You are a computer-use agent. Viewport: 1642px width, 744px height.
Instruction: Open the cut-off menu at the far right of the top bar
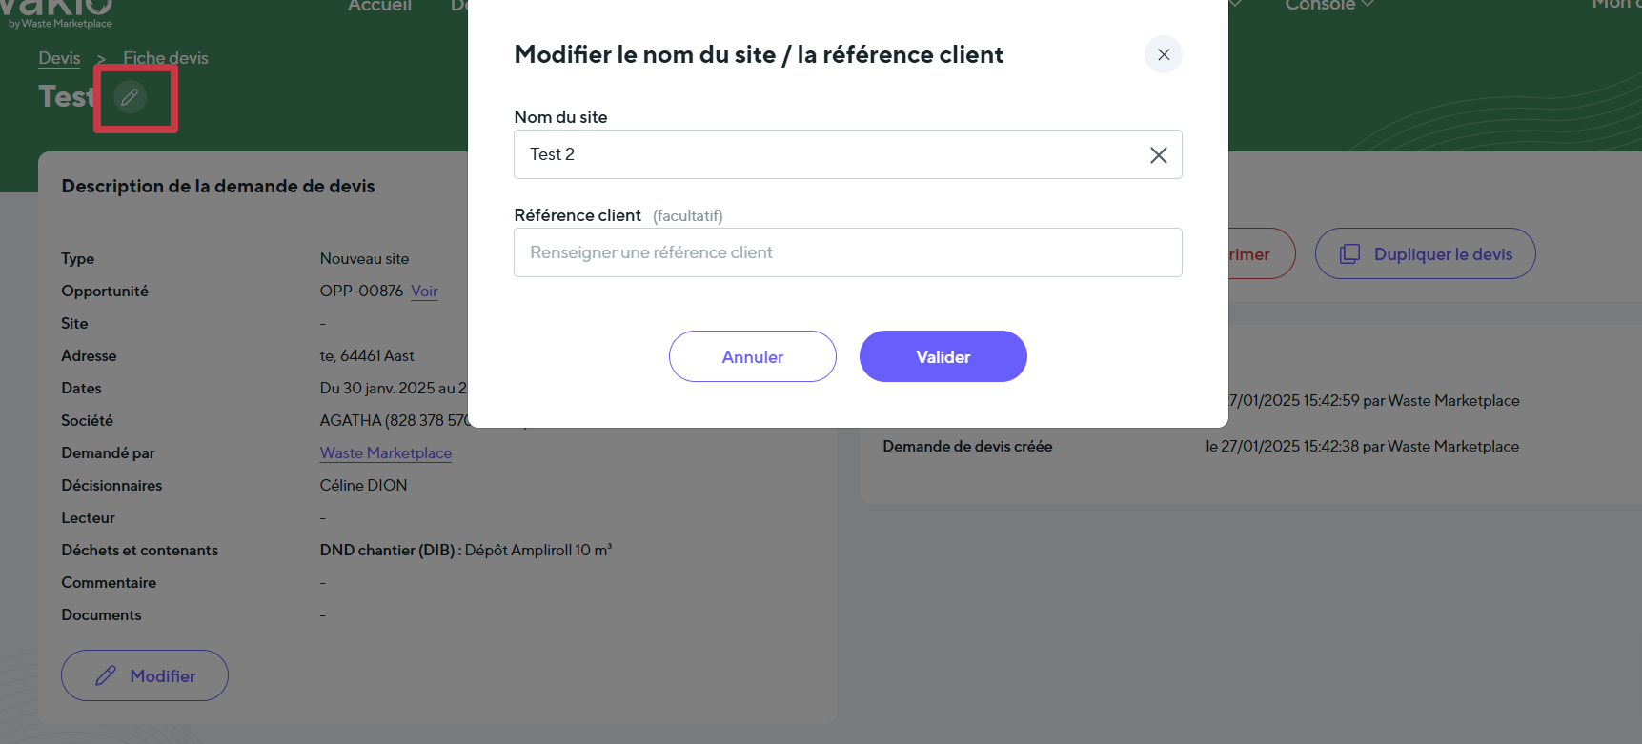pyautogui.click(x=1614, y=5)
